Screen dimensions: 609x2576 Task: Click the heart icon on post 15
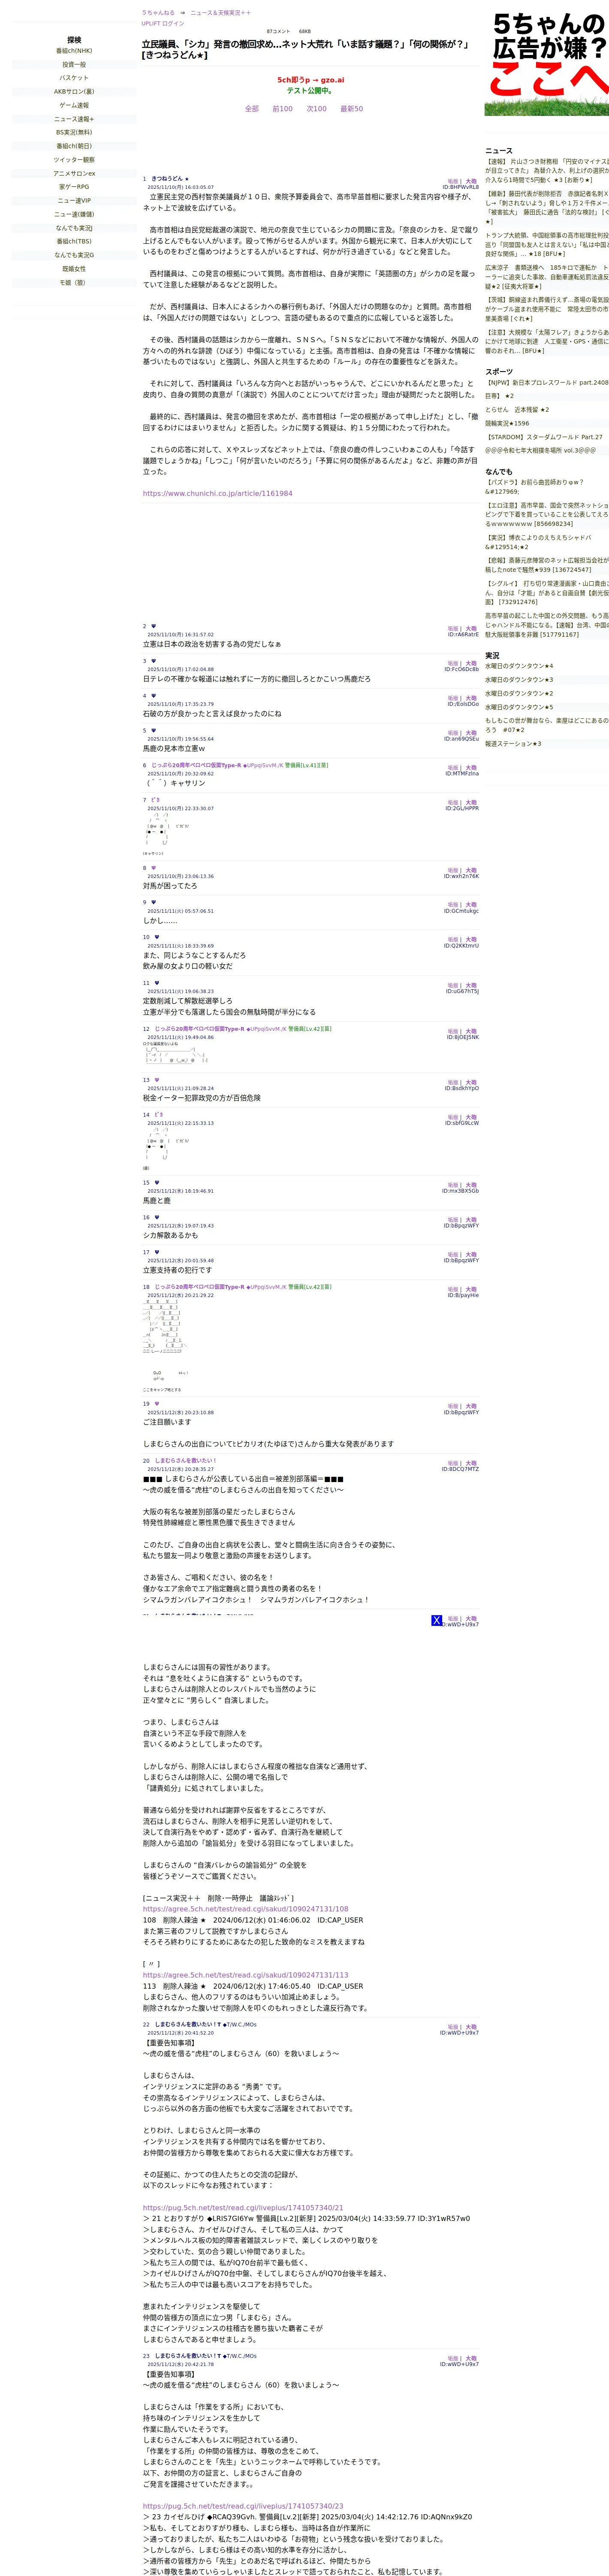[x=157, y=1182]
